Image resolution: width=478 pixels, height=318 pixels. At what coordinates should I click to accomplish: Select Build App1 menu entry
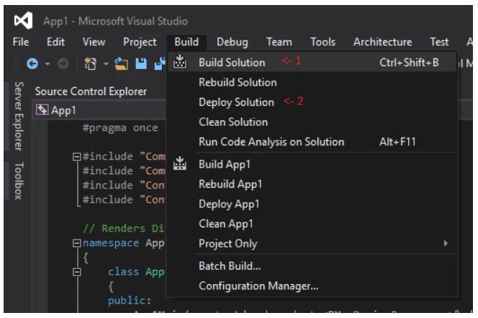pos(312,164)
